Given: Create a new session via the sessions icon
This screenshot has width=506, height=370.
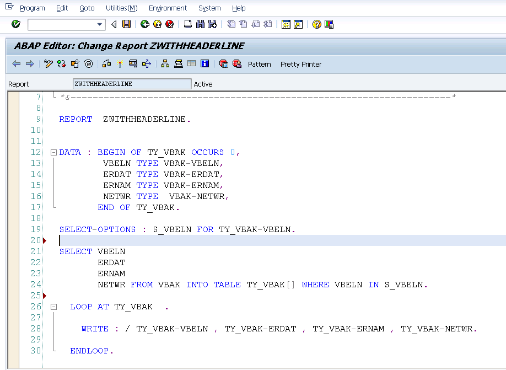Looking at the screenshot, I should 286,24.
